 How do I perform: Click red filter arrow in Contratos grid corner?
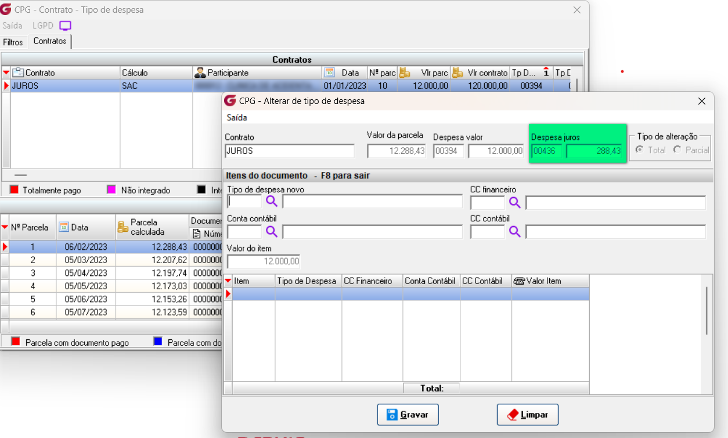(x=6, y=73)
